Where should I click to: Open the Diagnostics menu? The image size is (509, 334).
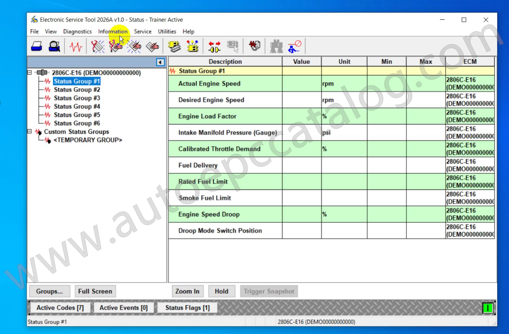coord(78,32)
